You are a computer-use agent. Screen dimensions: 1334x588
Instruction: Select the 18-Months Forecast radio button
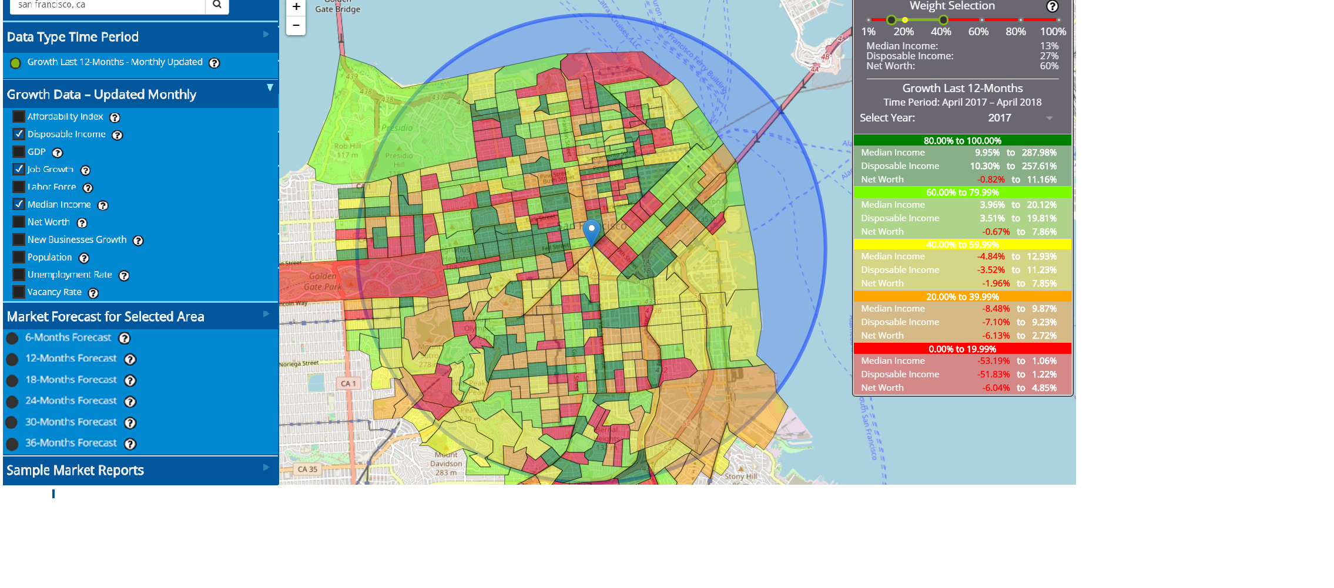(12, 380)
